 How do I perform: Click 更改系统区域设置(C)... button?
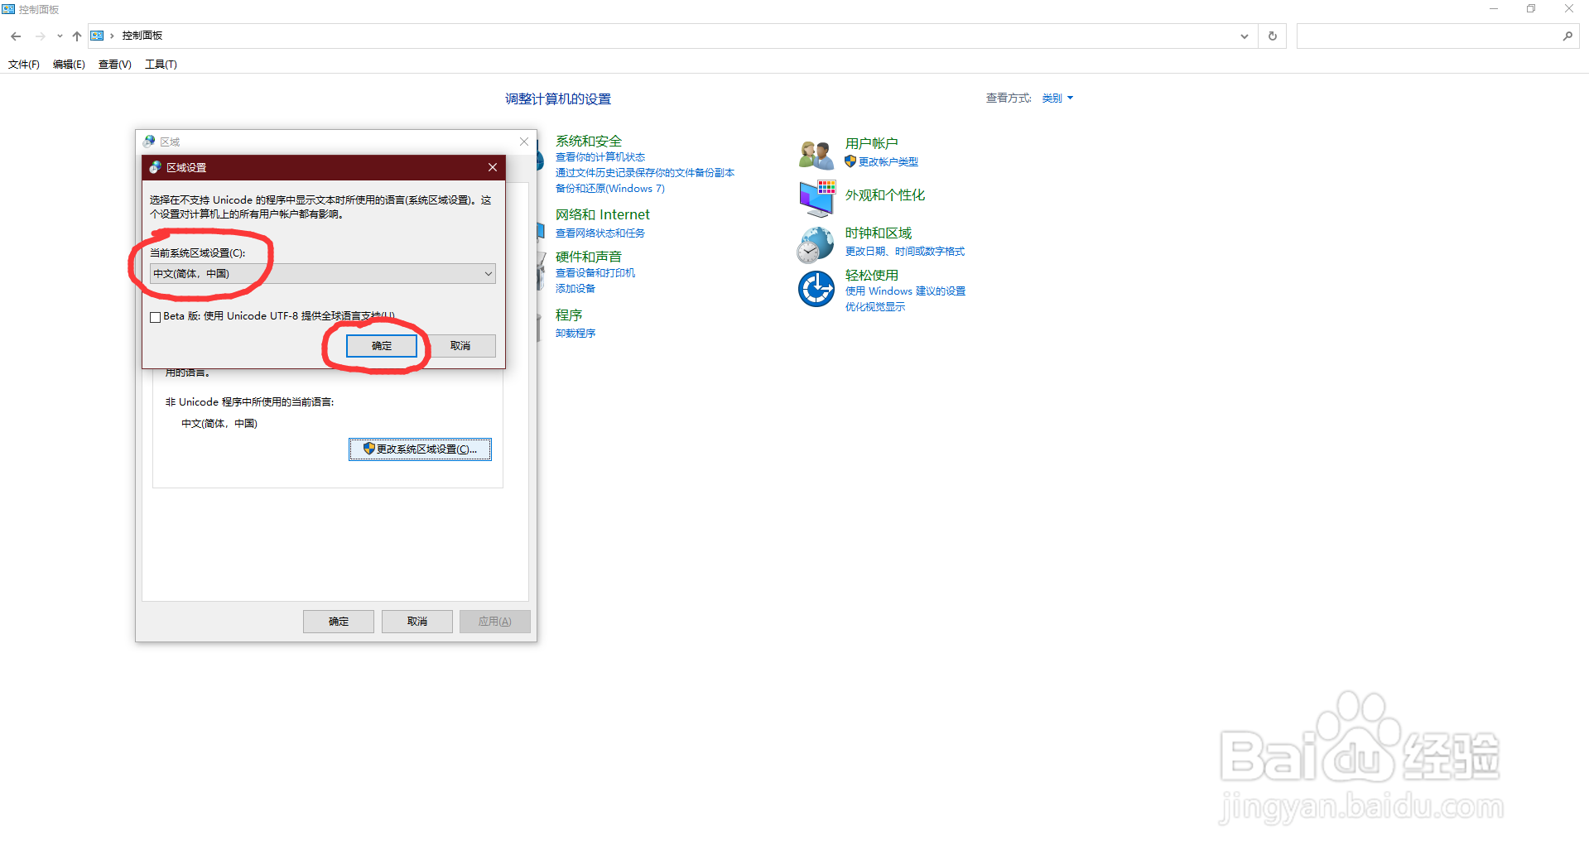point(420,449)
